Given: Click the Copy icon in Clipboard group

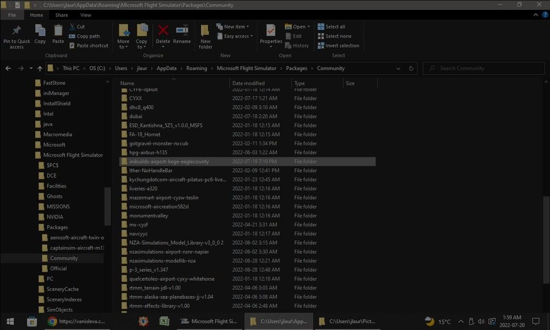Looking at the screenshot, I should [40, 31].
